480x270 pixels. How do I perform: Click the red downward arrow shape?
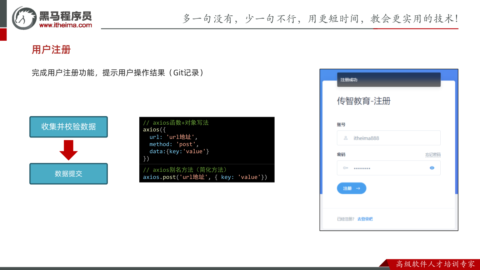69,150
